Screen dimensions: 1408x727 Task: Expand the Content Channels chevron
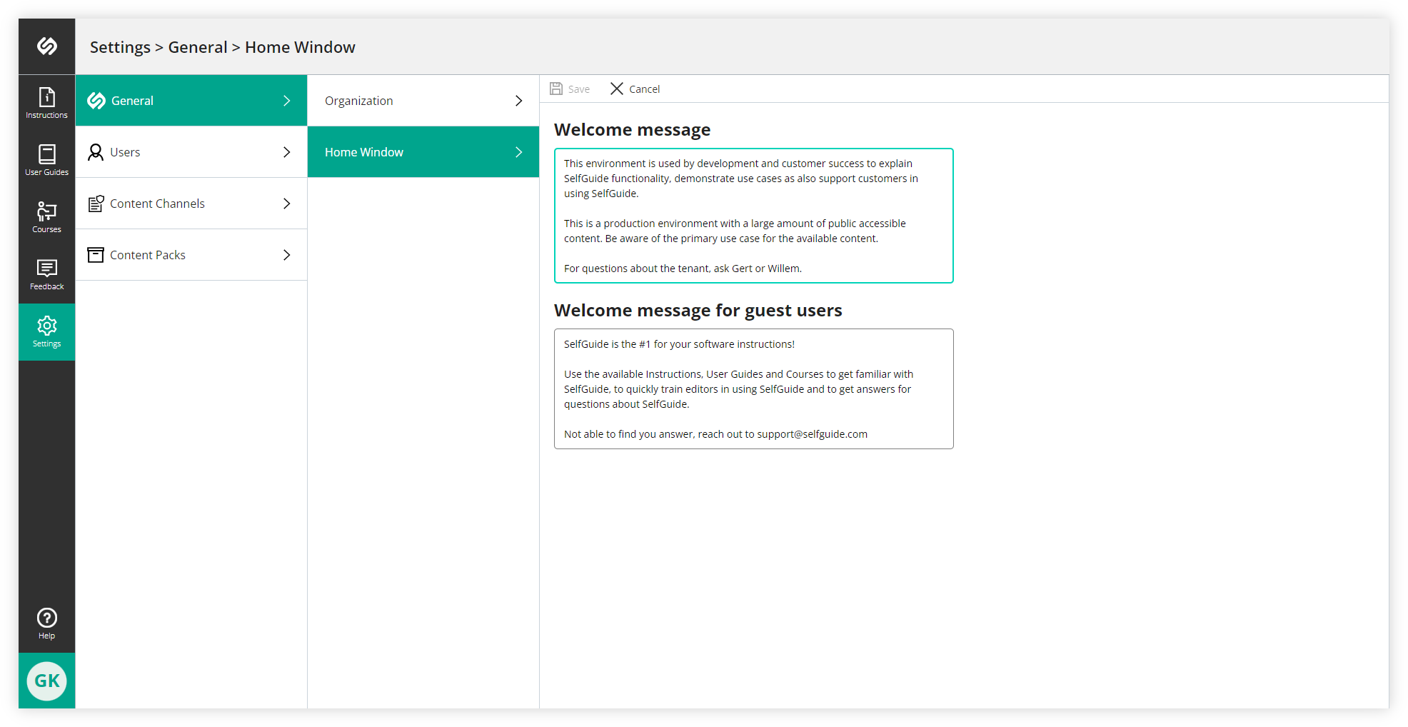point(286,204)
